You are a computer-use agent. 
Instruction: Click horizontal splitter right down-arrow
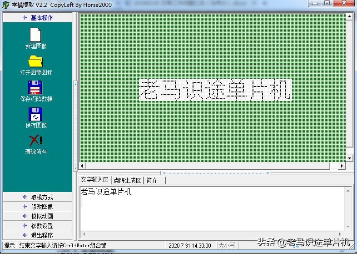(x=268, y=173)
